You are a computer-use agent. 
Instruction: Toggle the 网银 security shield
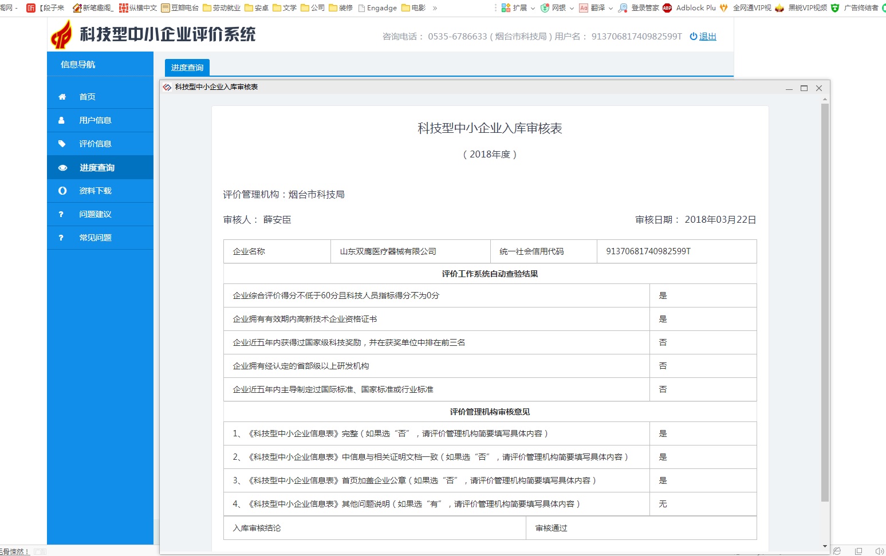(x=545, y=8)
